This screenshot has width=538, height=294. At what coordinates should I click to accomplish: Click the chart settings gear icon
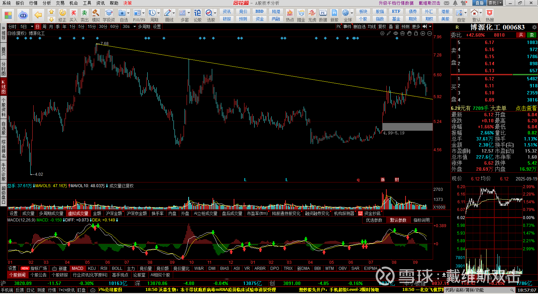(x=382, y=33)
